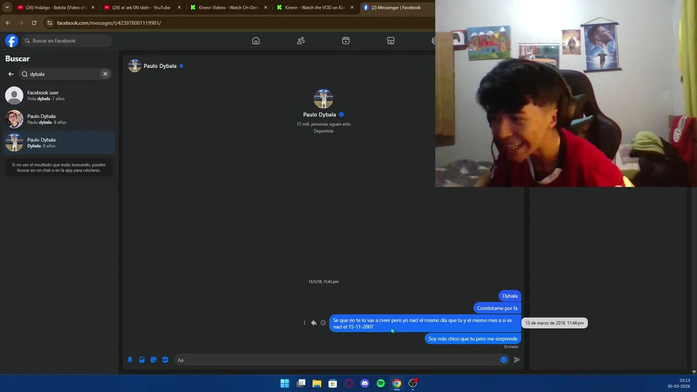Open the Facebook Home icon
Image resolution: width=697 pixels, height=392 pixels.
(256, 41)
